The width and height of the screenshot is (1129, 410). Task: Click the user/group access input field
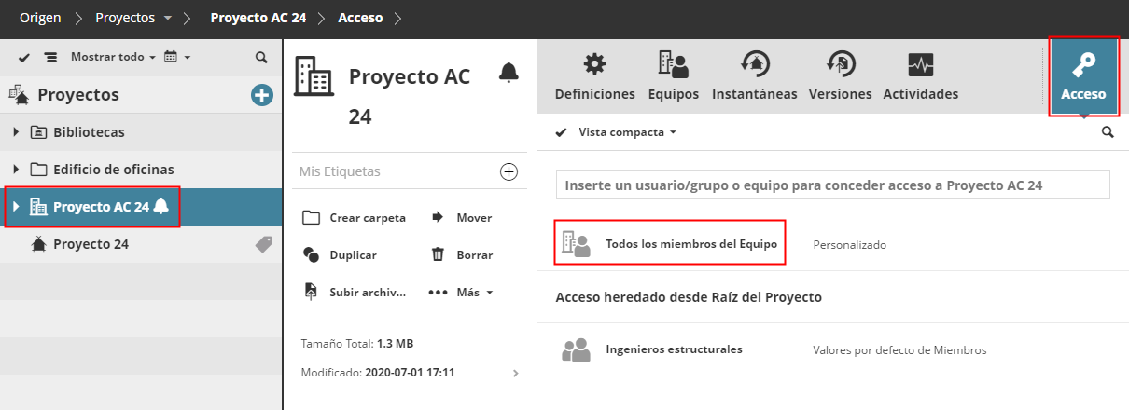(x=833, y=184)
